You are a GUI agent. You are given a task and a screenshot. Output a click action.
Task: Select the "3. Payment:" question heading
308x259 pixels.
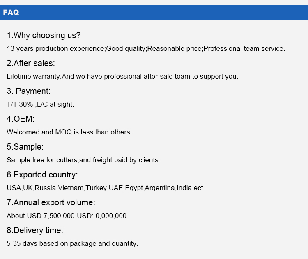click(28, 91)
